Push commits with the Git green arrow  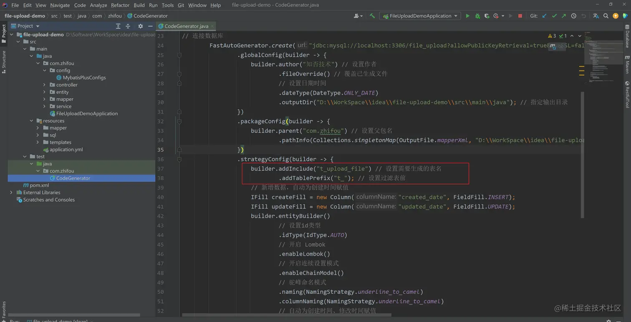pos(564,16)
